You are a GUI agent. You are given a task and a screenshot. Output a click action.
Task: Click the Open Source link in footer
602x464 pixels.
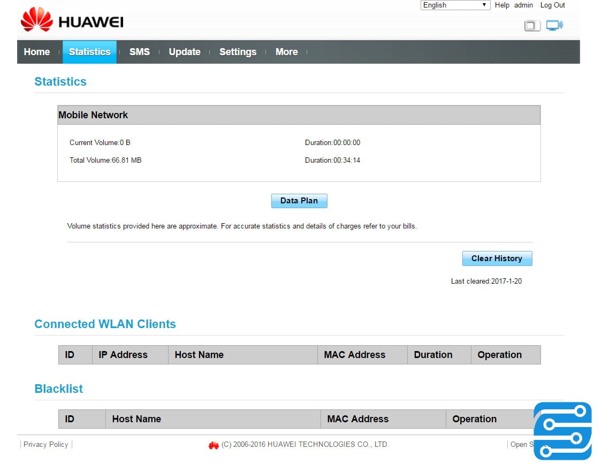tap(520, 444)
